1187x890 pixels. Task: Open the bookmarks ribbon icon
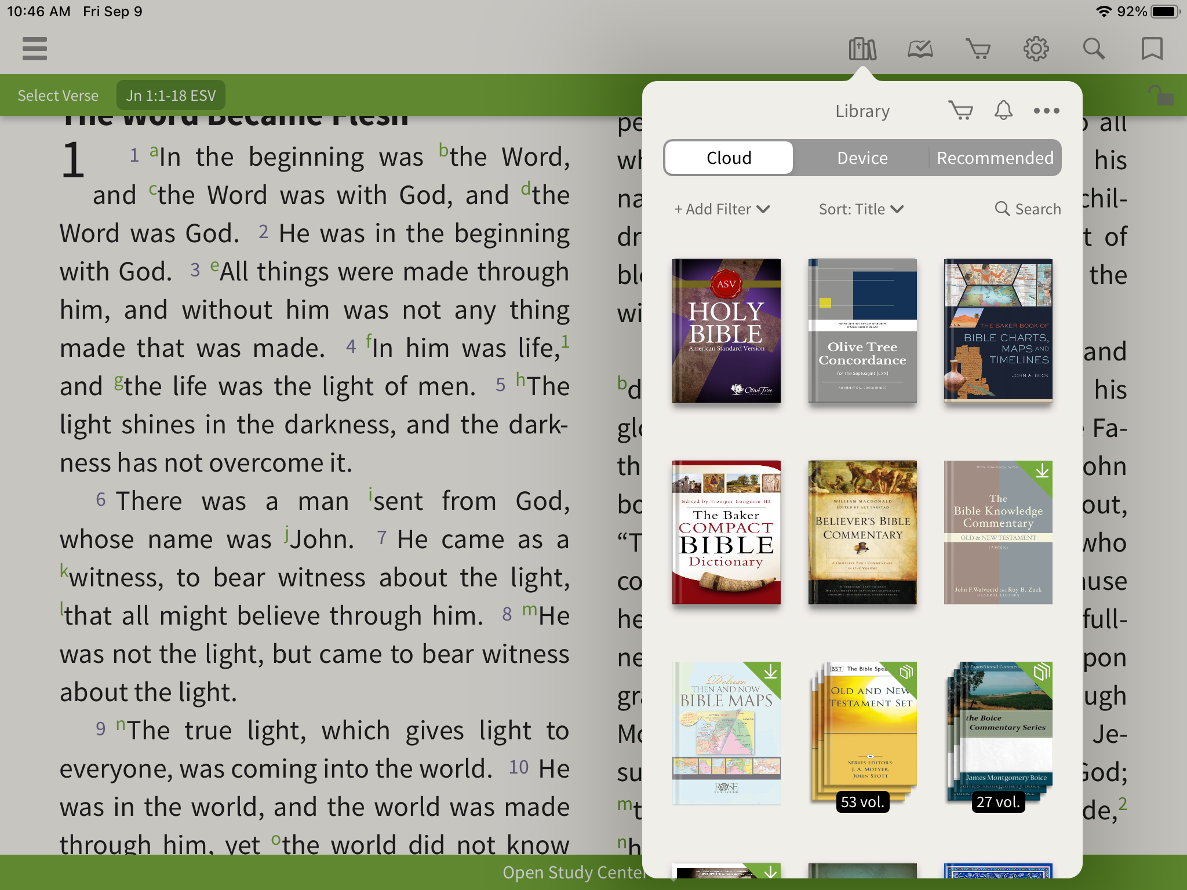[x=1152, y=49]
